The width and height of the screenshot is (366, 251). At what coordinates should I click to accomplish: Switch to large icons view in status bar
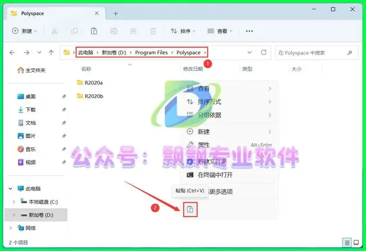pos(356,243)
